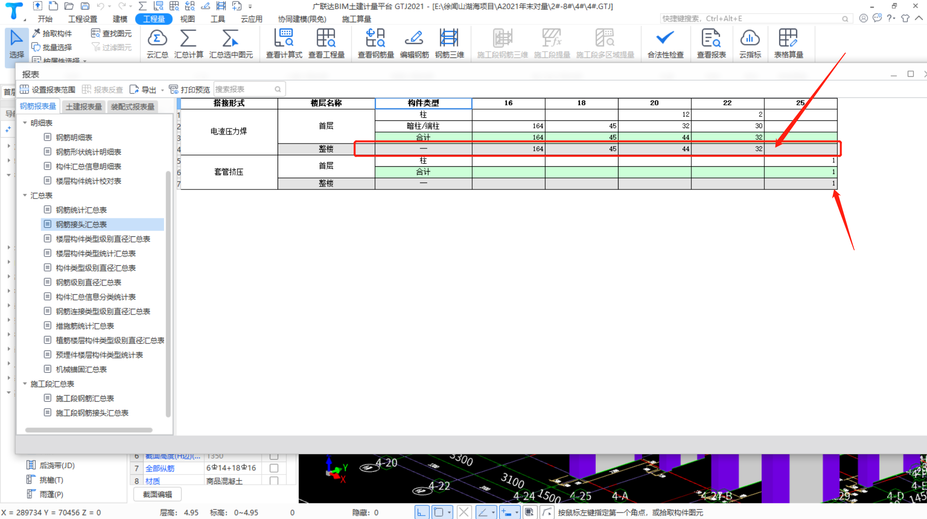Click 截面编辑 button
This screenshot has height=519, width=927.
pos(157,494)
